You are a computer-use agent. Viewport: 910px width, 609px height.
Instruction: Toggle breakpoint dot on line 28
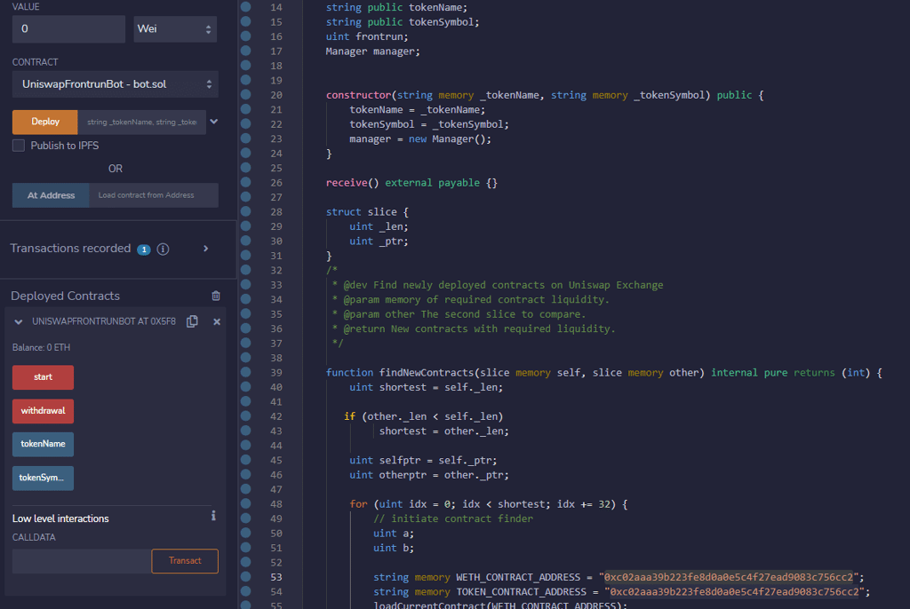pyautogui.click(x=246, y=211)
